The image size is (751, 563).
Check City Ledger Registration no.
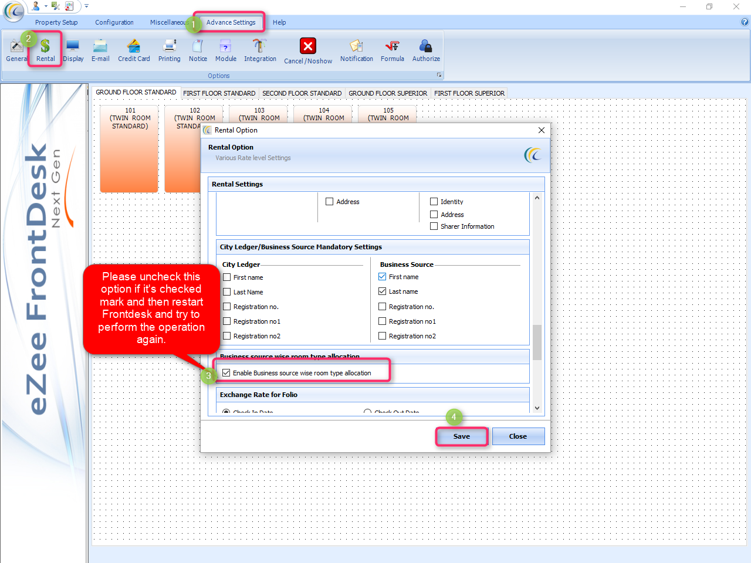227,307
